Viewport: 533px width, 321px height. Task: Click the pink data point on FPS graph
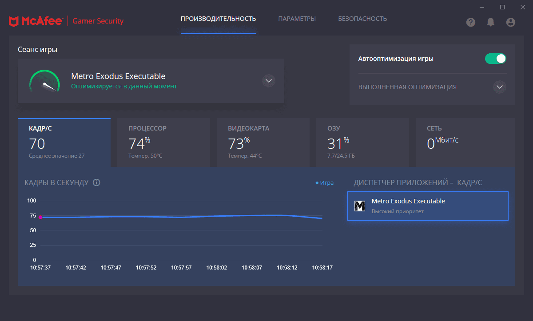40,217
